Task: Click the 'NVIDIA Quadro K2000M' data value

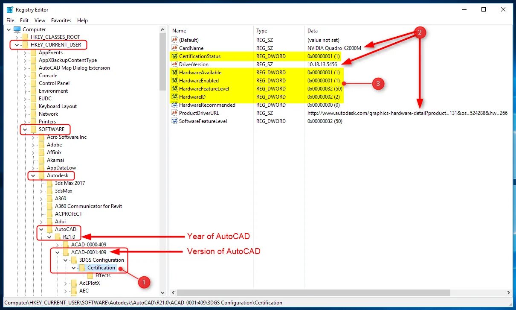Action: click(334, 48)
